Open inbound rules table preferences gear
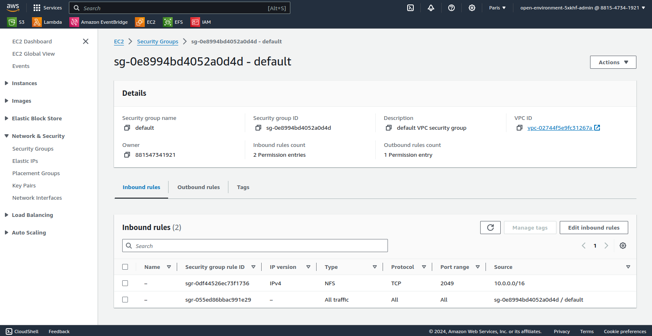The image size is (652, 336). (623, 246)
